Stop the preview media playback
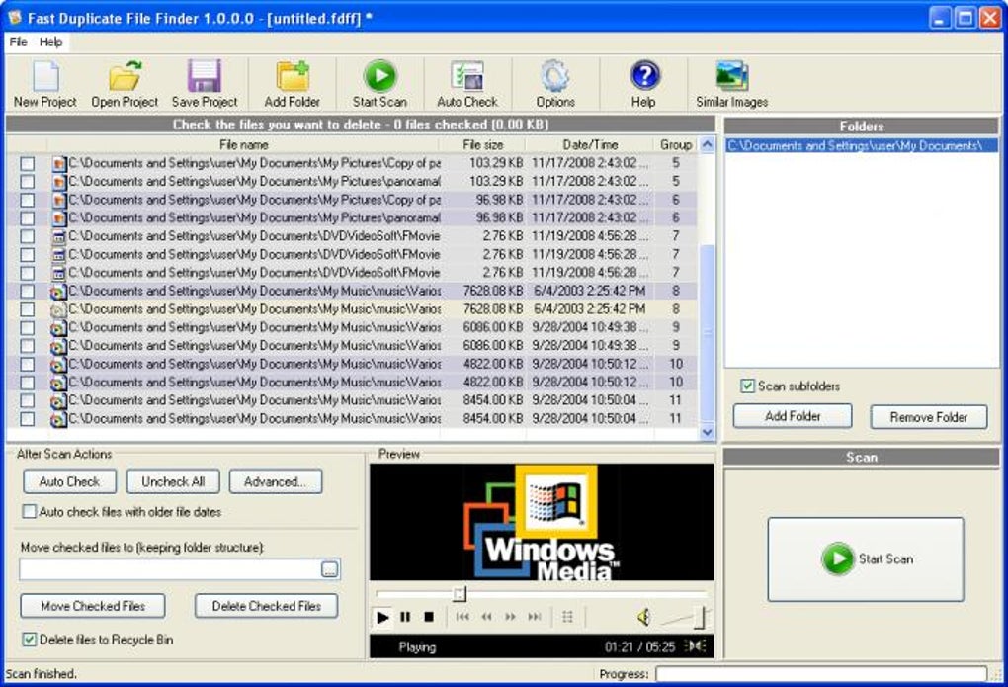 point(429,618)
